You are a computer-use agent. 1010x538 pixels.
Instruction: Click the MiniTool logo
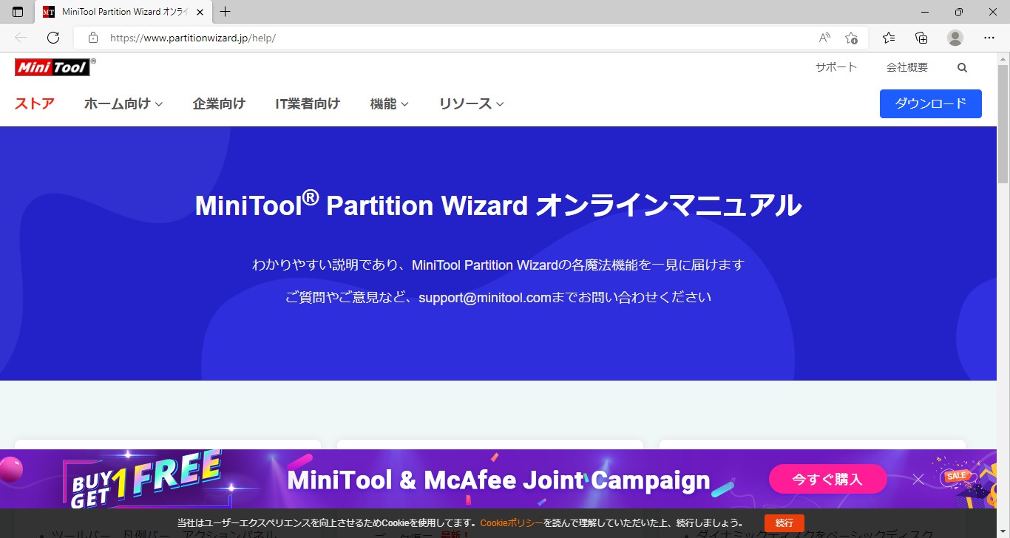53,67
